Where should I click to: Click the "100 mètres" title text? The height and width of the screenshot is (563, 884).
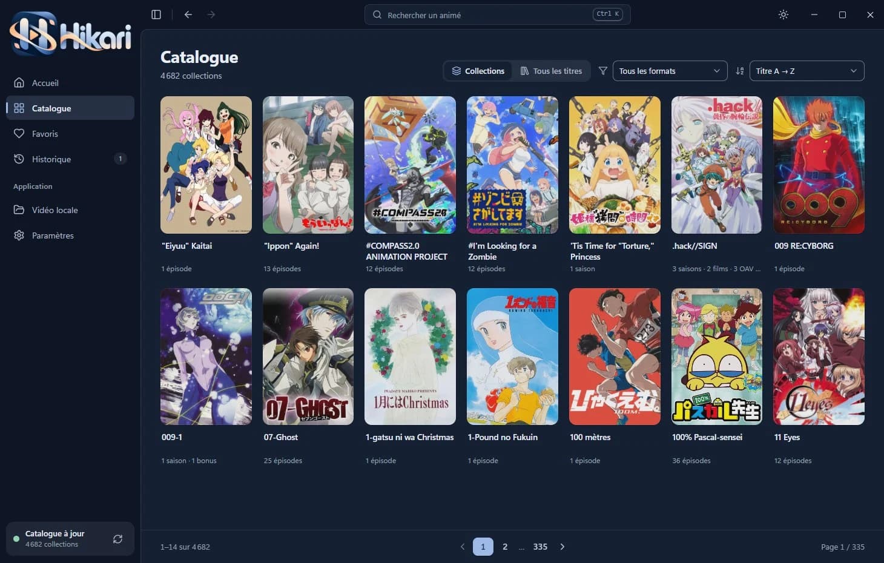[590, 437]
